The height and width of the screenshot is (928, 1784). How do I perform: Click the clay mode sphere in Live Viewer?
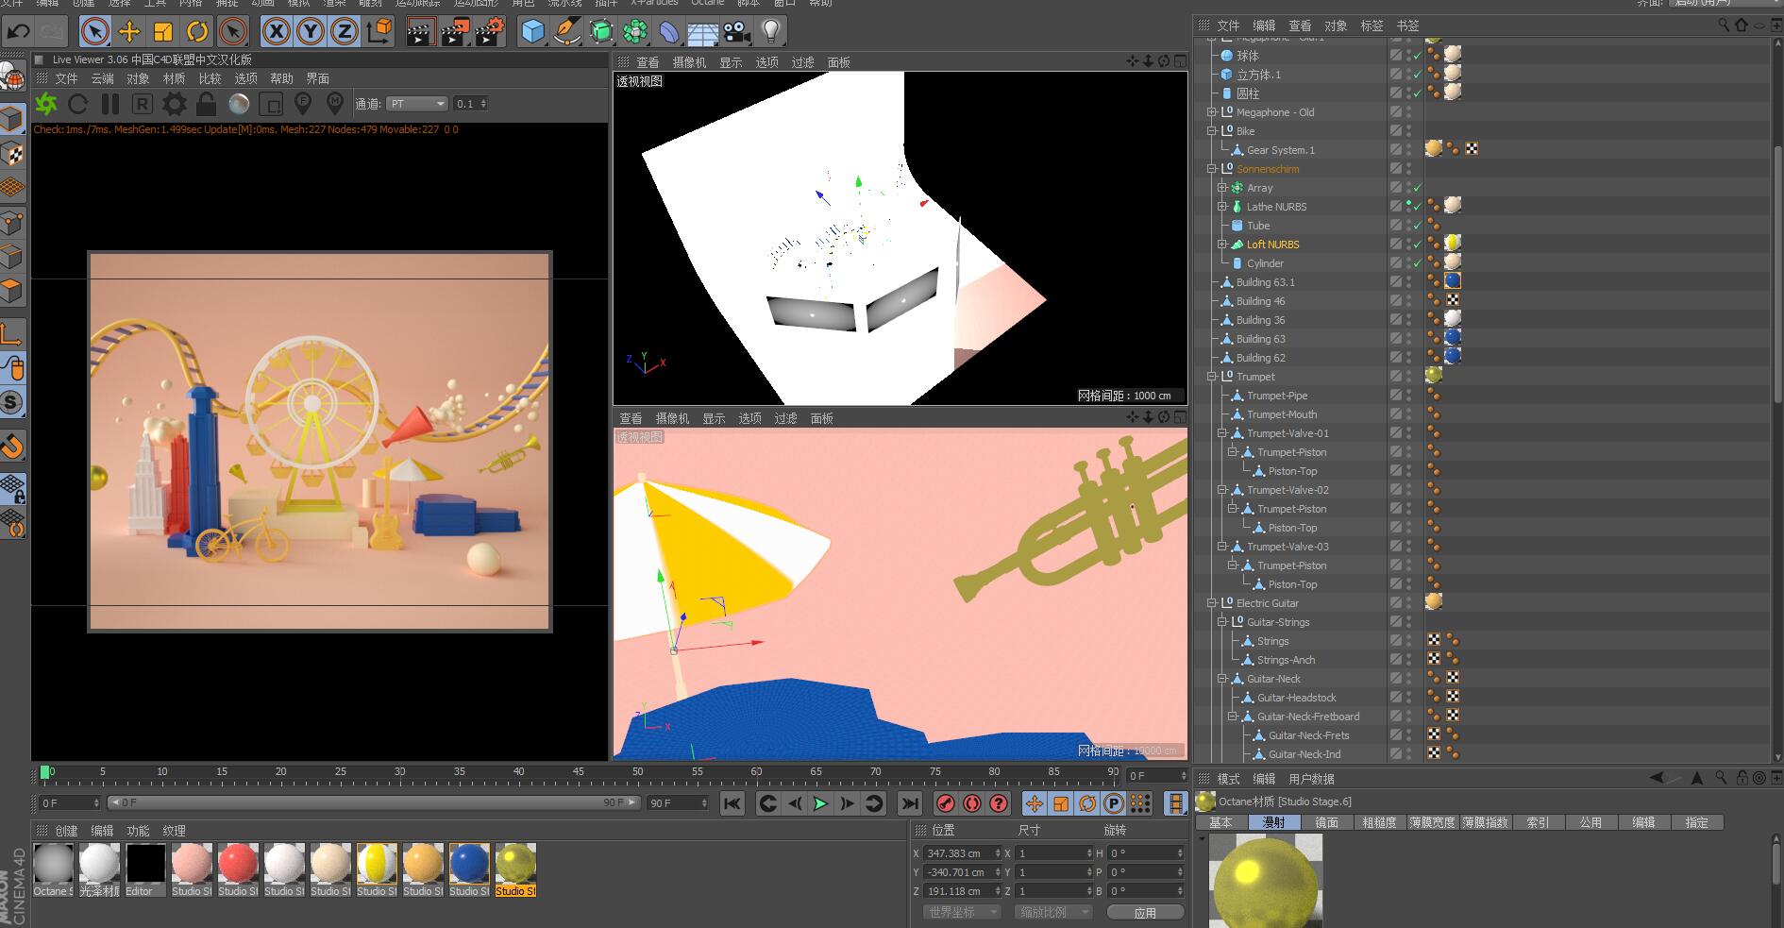239,104
